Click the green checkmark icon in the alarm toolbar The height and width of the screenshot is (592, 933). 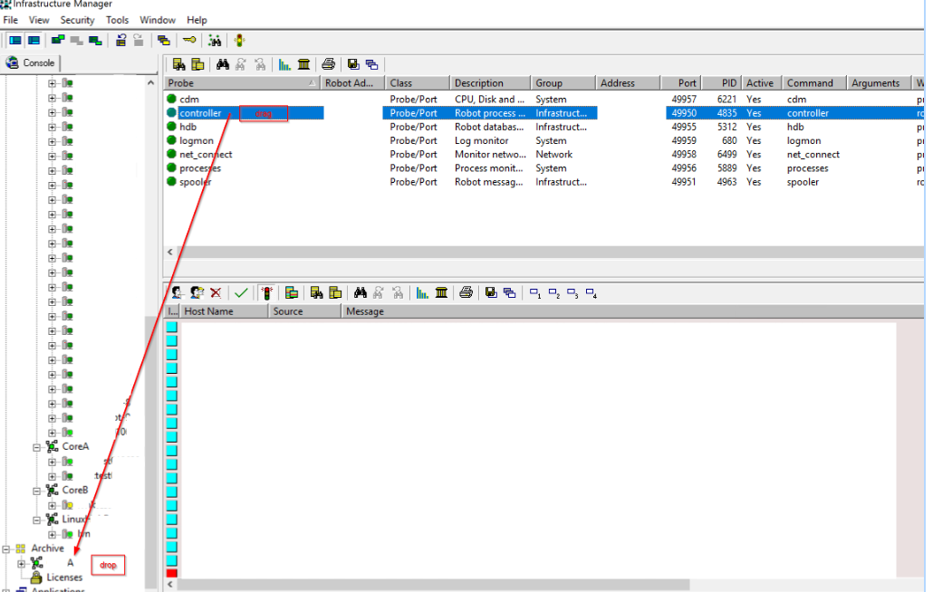click(x=240, y=292)
